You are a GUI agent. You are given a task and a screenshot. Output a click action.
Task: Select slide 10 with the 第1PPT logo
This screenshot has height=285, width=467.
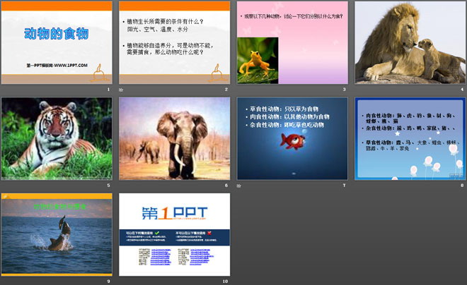click(175, 234)
